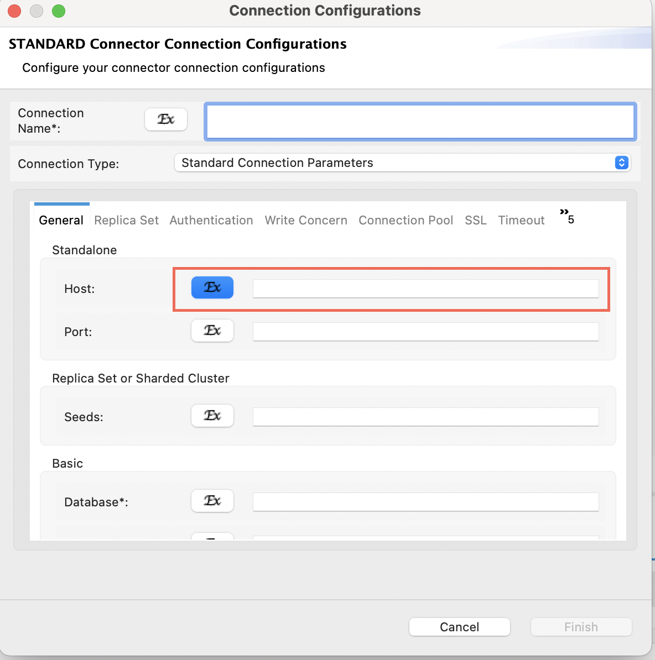The image size is (655, 660).
Task: Open the Authentication tab
Action: [x=211, y=220]
